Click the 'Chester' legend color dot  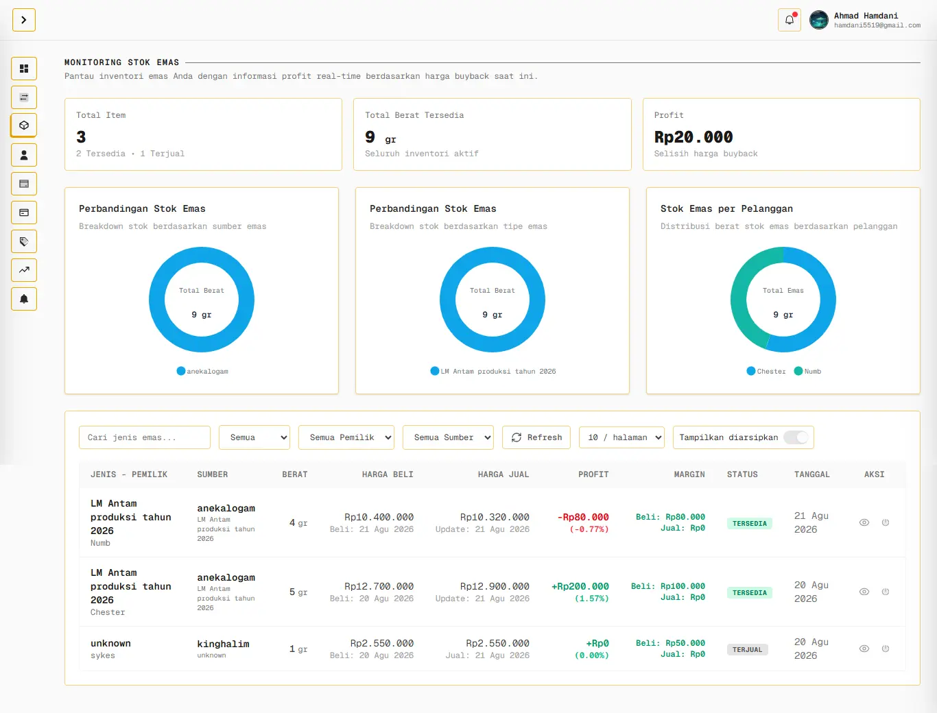(x=751, y=371)
